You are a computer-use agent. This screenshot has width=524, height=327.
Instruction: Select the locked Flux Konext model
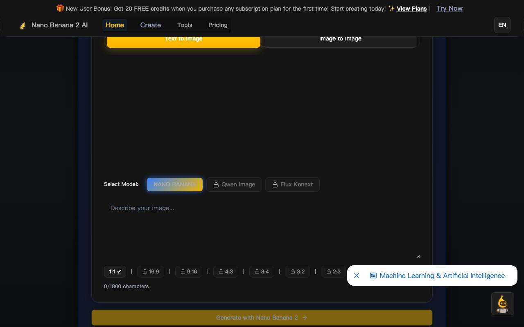pyautogui.click(x=292, y=184)
